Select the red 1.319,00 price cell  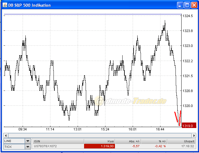click(x=100, y=146)
